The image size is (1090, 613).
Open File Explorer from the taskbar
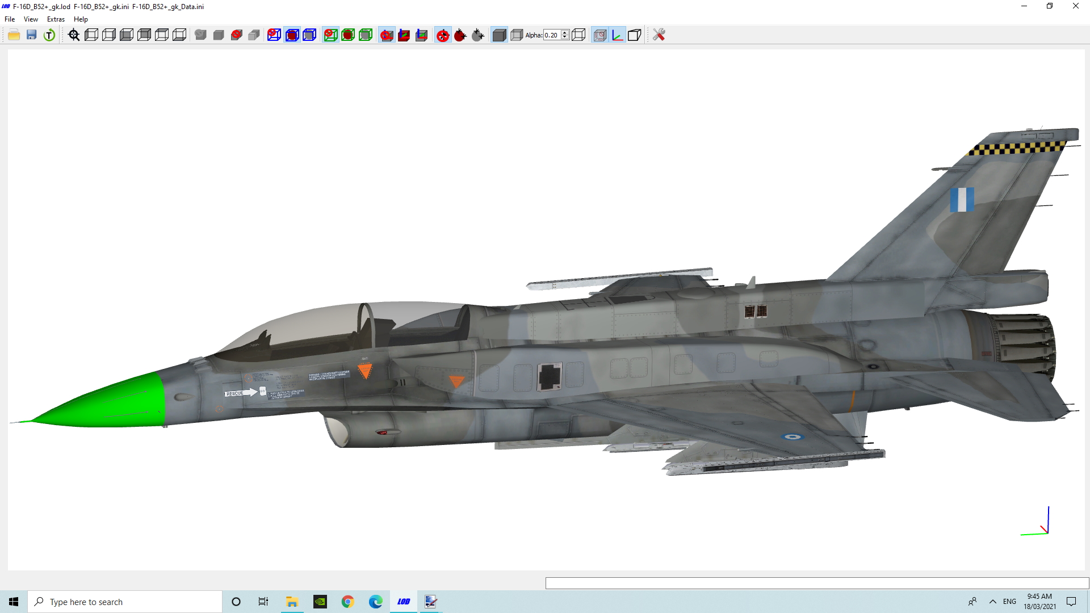(292, 602)
